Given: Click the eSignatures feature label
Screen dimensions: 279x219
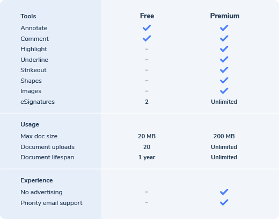Looking at the screenshot, I should [x=38, y=102].
